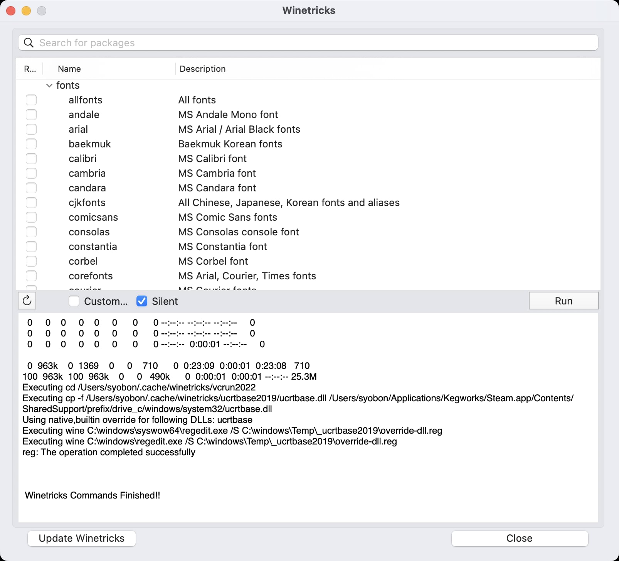
Task: Focus the Search for packages field
Action: (x=308, y=43)
